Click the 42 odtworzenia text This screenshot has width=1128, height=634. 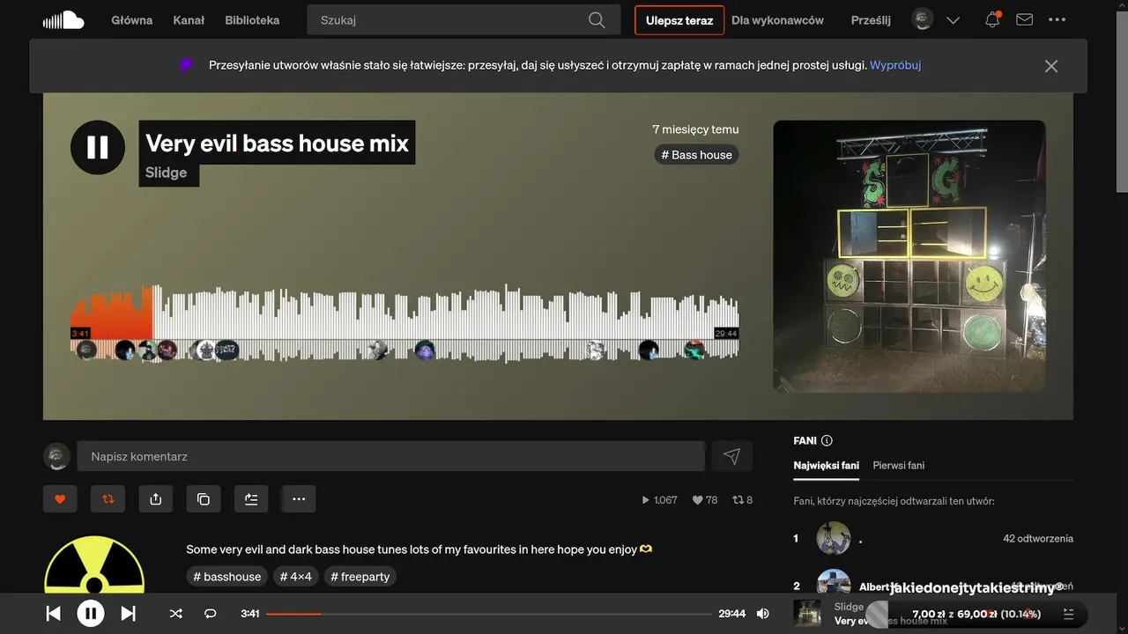pyautogui.click(x=1038, y=538)
